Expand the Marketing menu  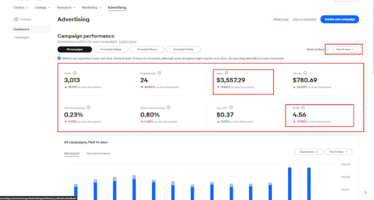click(92, 8)
